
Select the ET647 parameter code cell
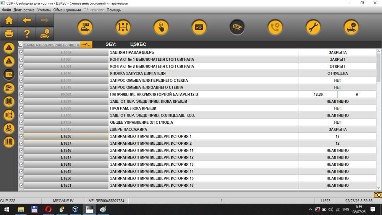66,158
